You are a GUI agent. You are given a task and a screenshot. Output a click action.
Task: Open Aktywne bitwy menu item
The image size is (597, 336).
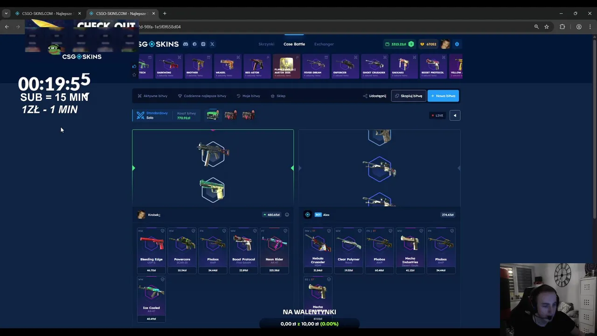[153, 96]
